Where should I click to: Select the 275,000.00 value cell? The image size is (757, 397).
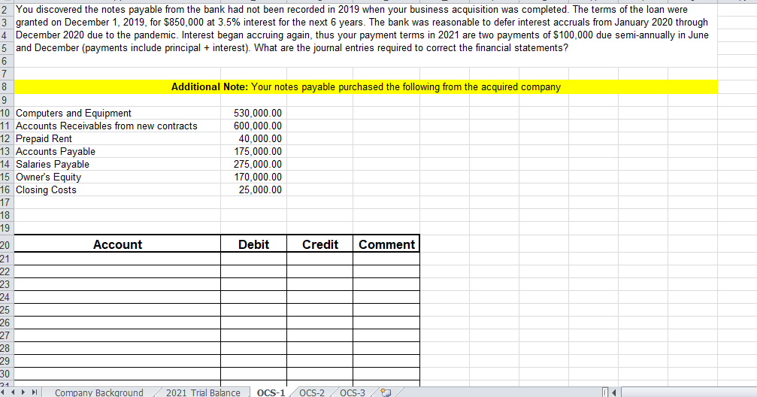253,164
